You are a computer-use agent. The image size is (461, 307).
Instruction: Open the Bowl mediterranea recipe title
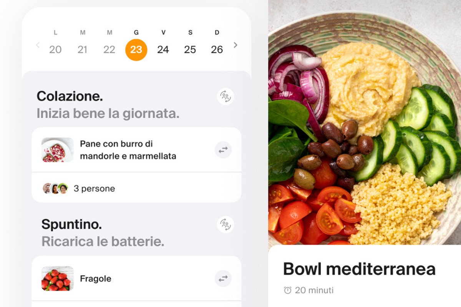coord(359,269)
